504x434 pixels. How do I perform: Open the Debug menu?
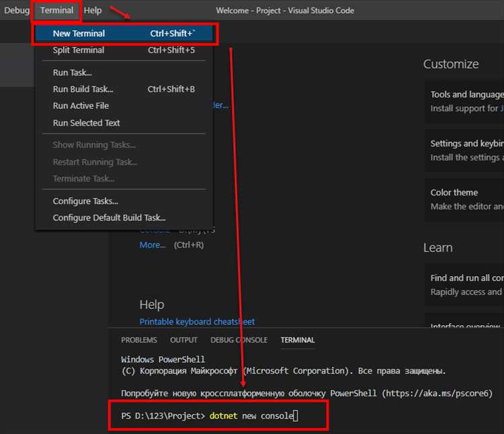(x=17, y=11)
